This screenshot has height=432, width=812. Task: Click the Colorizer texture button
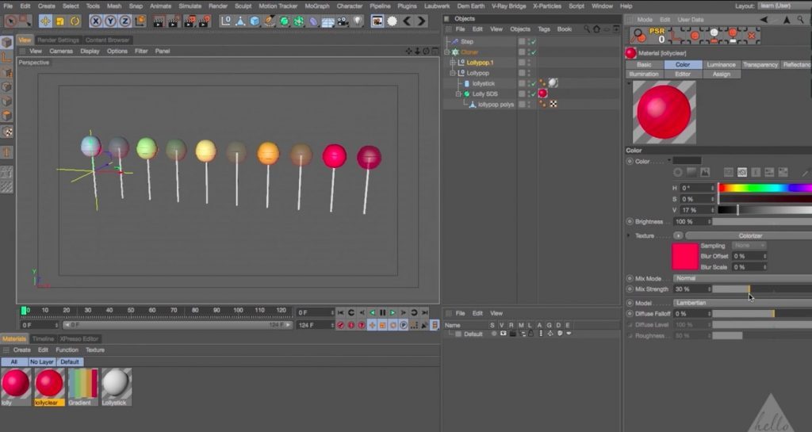tap(749, 236)
